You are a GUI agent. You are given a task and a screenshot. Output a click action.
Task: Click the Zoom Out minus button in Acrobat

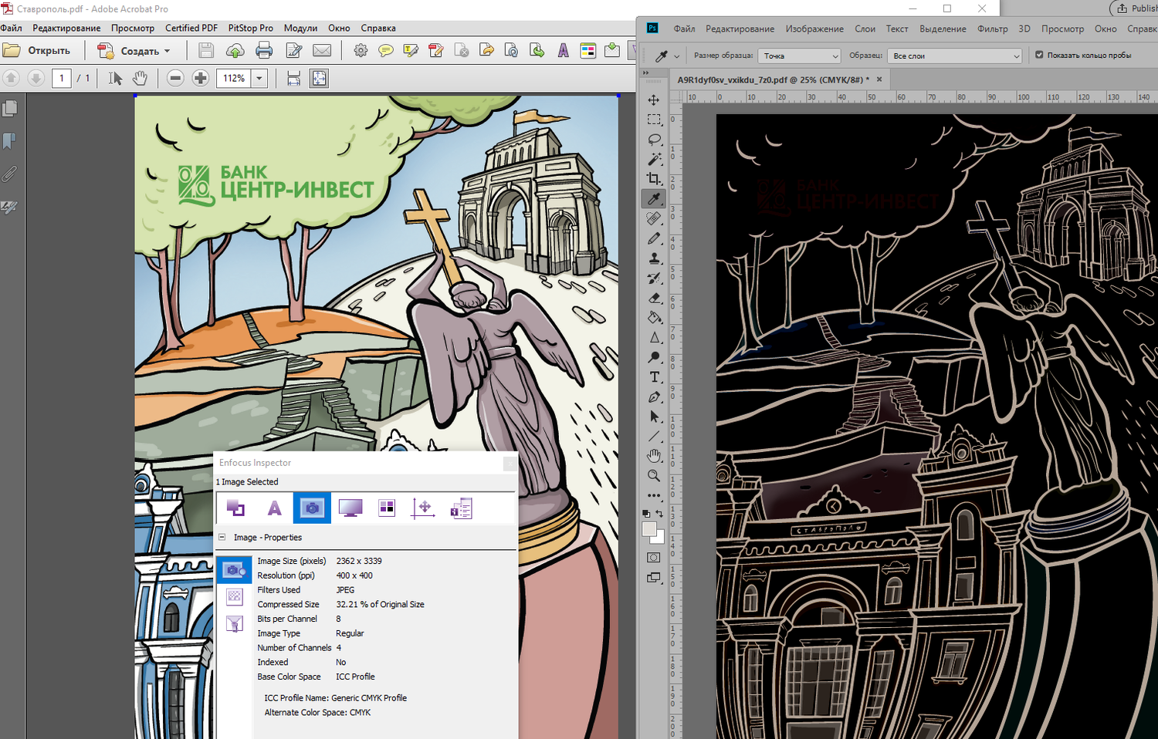click(x=175, y=78)
